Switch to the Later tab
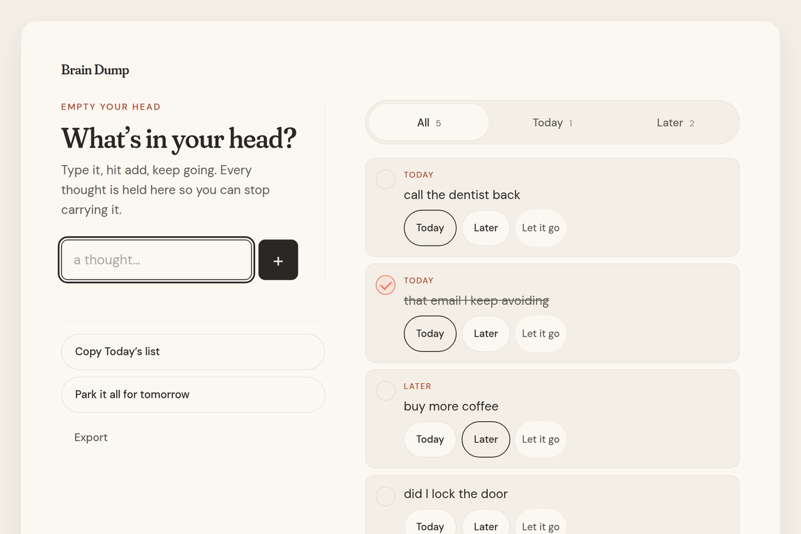The height and width of the screenshot is (534, 801). pyautogui.click(x=676, y=123)
